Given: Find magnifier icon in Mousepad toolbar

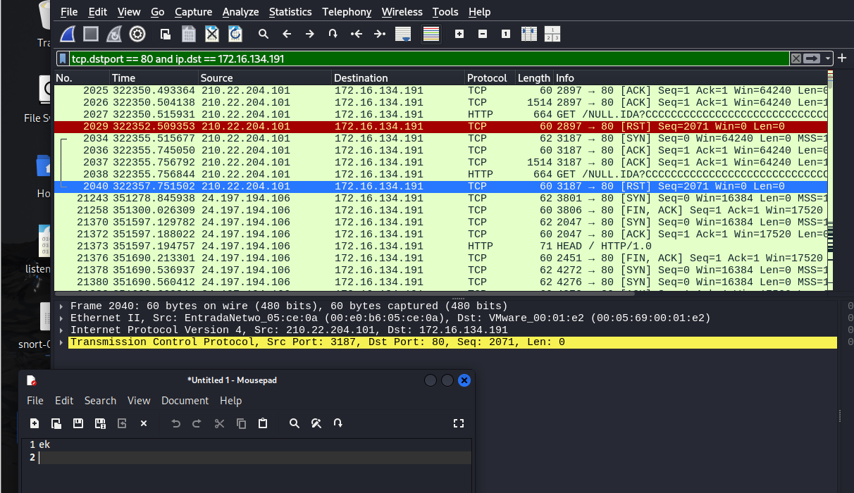Looking at the screenshot, I should pos(295,423).
